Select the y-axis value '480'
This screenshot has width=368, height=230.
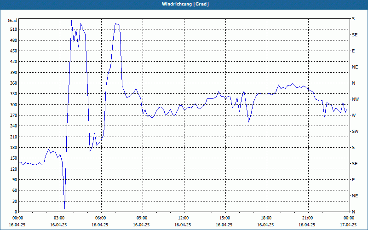14,40
